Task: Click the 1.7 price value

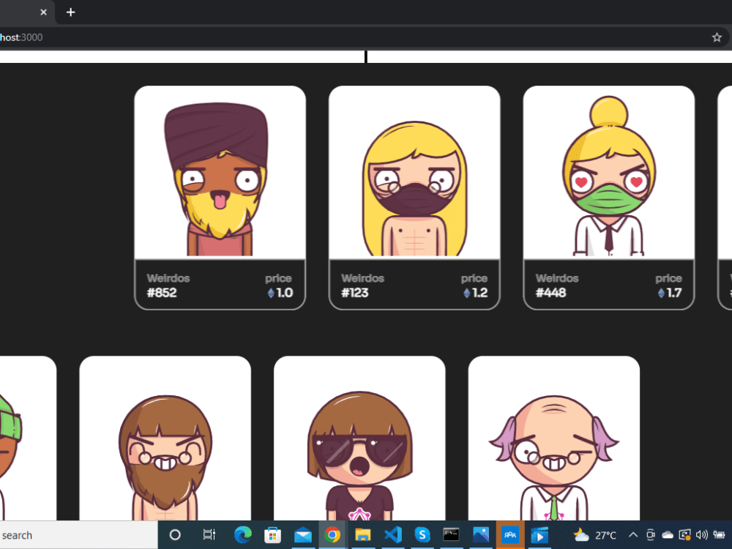Action: [673, 293]
